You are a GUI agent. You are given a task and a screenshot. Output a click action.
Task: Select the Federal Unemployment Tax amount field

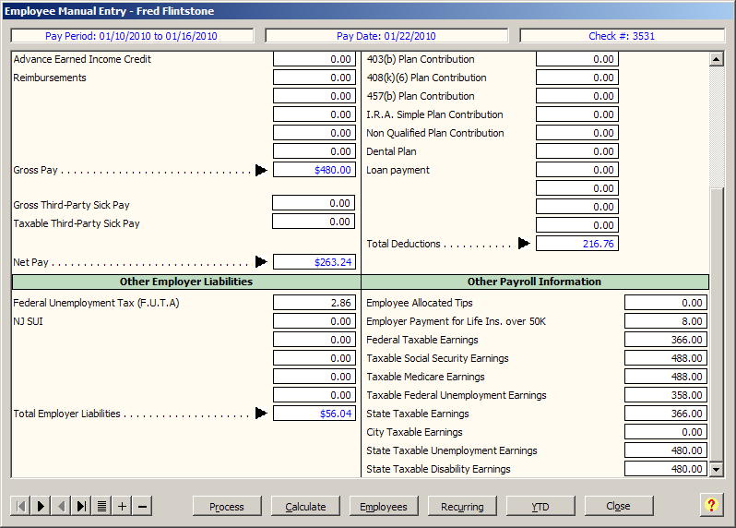pyautogui.click(x=315, y=303)
